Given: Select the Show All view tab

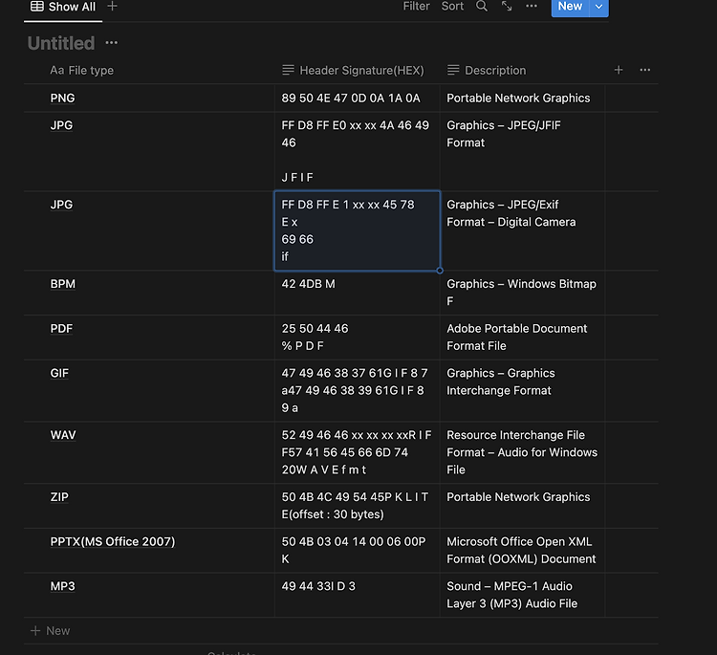Looking at the screenshot, I should click(x=63, y=7).
